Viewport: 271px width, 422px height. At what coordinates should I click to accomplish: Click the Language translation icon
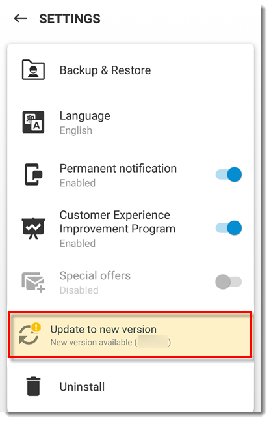pos(33,122)
